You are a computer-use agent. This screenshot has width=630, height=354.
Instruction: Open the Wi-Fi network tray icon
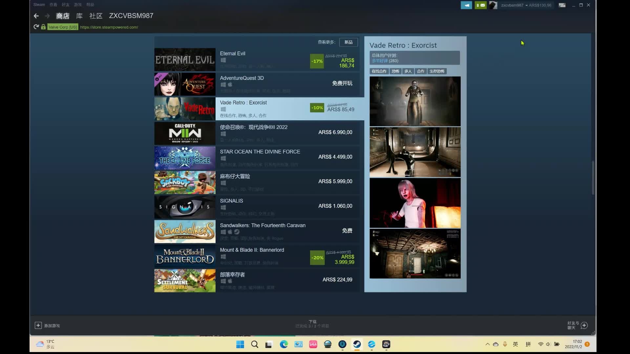(x=540, y=344)
